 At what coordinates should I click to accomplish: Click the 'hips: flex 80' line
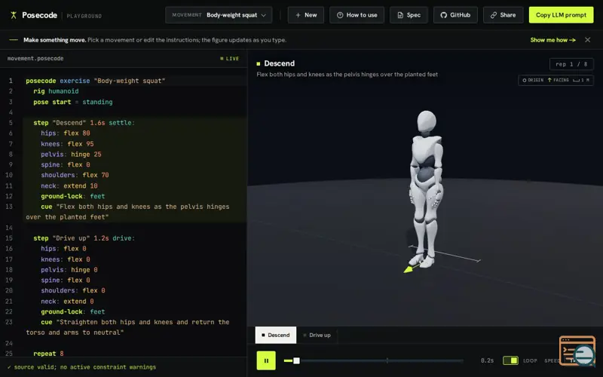[x=66, y=133]
